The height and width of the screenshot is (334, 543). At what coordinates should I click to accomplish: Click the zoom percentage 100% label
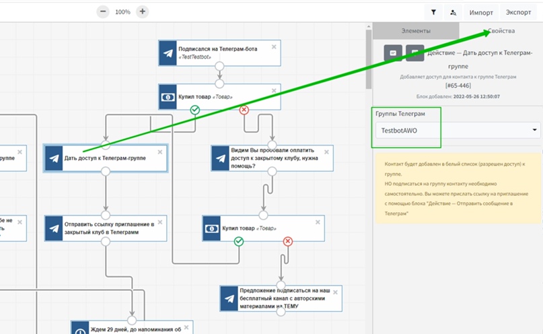(122, 12)
